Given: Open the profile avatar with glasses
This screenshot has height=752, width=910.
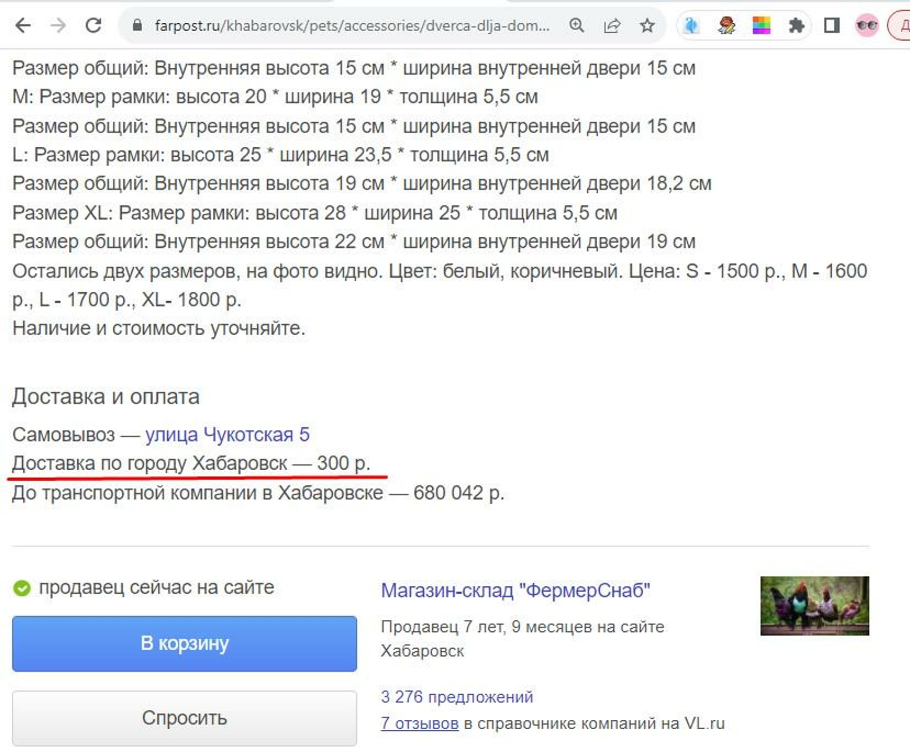Looking at the screenshot, I should pos(867,25).
